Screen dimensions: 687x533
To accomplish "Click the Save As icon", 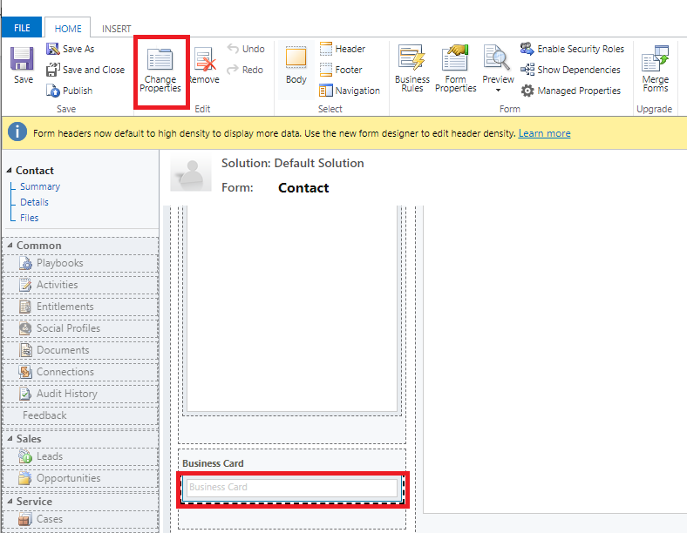I will (52, 49).
